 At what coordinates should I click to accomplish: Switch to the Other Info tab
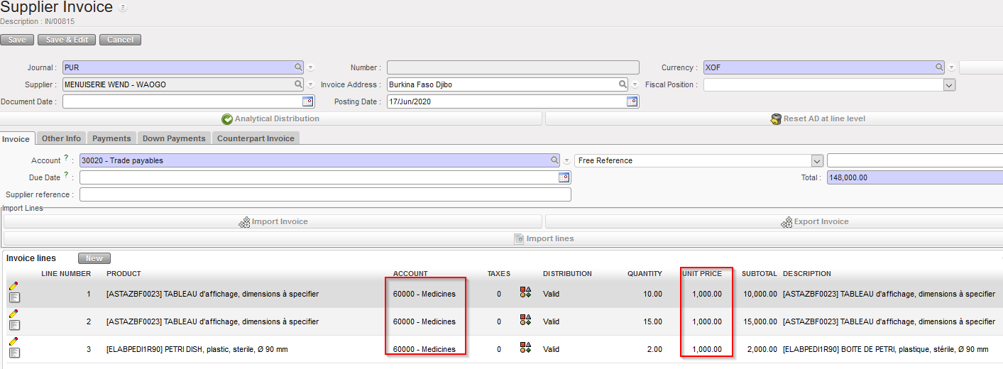61,138
